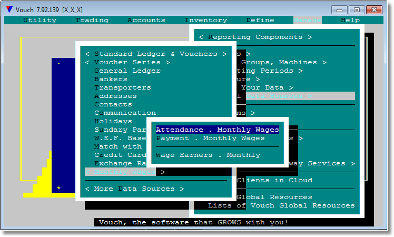Open the Inventory menu

point(206,20)
